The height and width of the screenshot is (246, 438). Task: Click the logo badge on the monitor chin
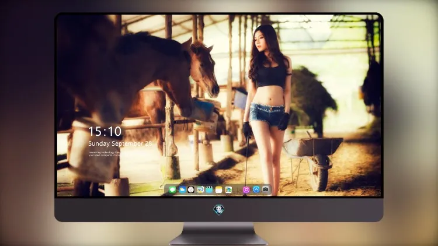point(219,209)
